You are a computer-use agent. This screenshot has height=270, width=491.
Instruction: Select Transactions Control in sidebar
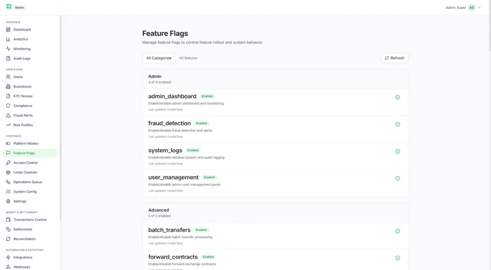click(30, 220)
